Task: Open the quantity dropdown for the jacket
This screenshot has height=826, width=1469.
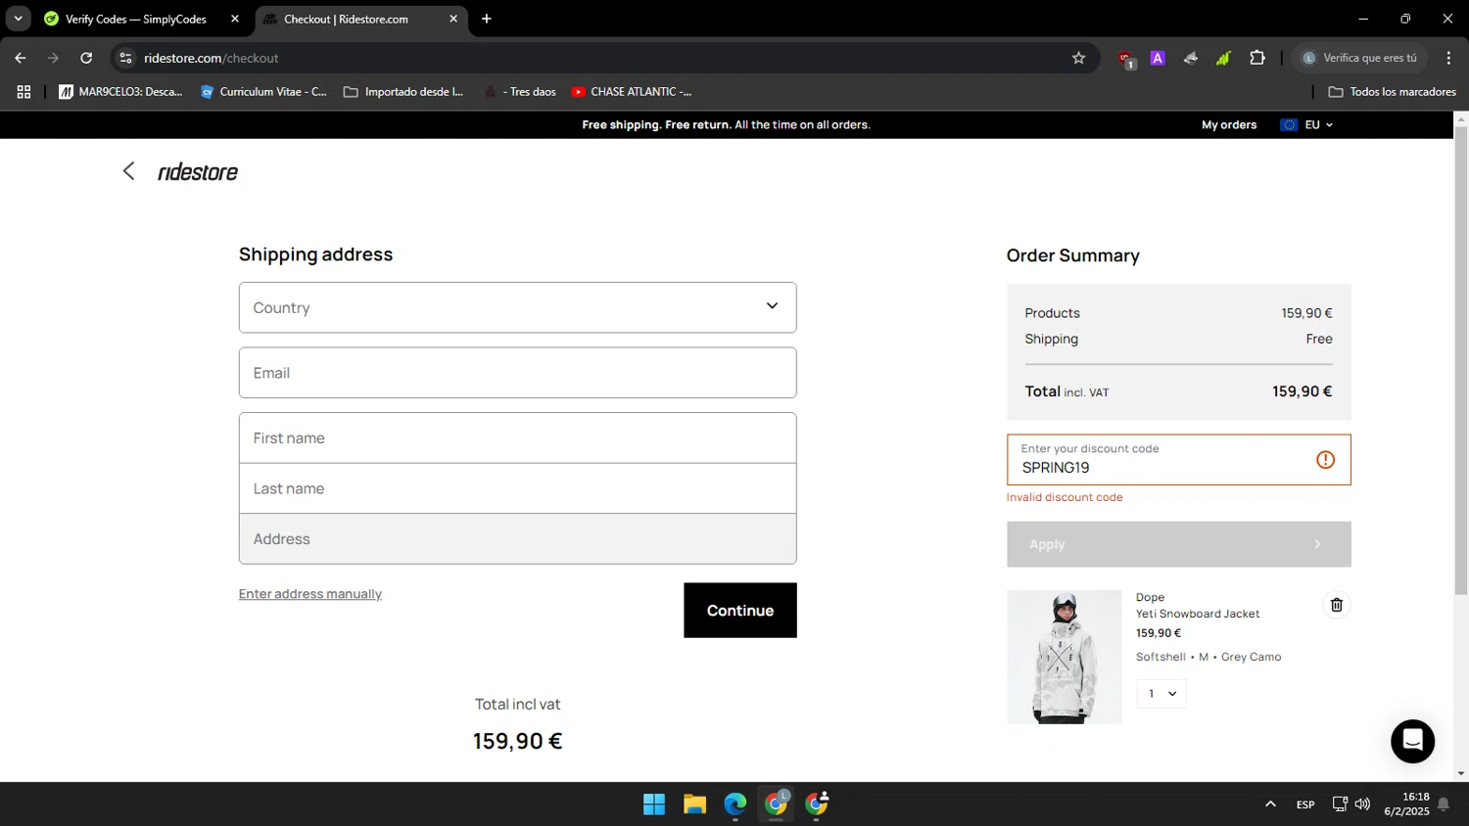Action: [x=1161, y=693]
